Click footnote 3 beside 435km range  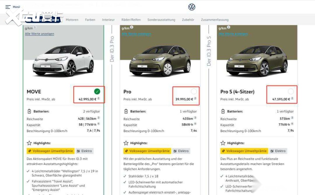tap(195, 118)
